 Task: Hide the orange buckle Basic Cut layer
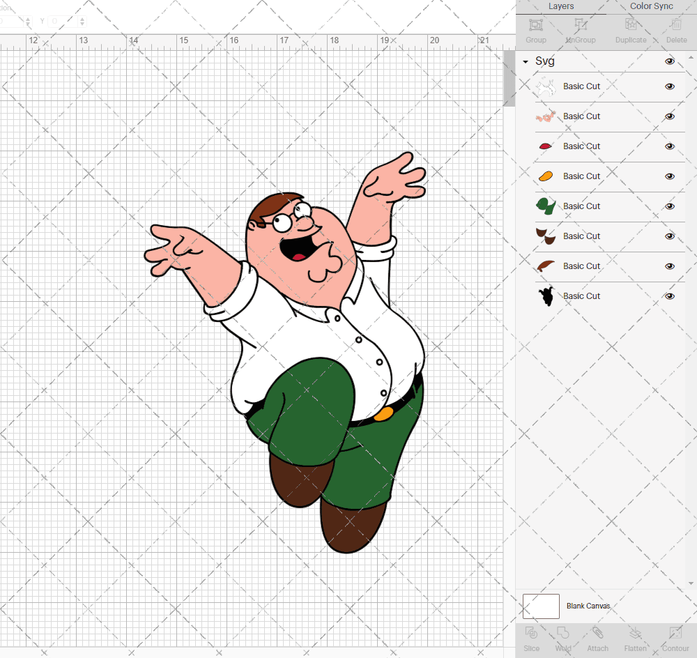[x=669, y=176]
